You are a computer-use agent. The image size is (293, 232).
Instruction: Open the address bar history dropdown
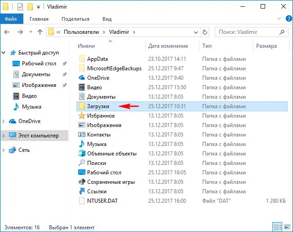[196, 32]
